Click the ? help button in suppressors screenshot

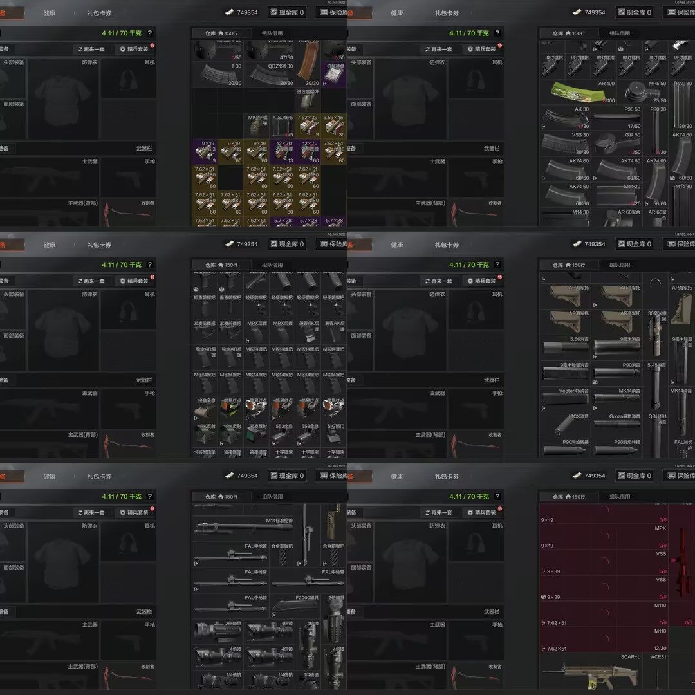[x=497, y=264]
